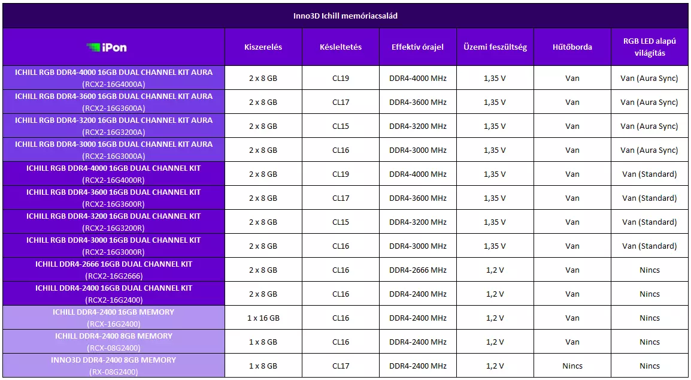Select the RCX2-16G3600A product row name
Image resolution: width=691 pixels, height=380 pixels.
(114, 102)
